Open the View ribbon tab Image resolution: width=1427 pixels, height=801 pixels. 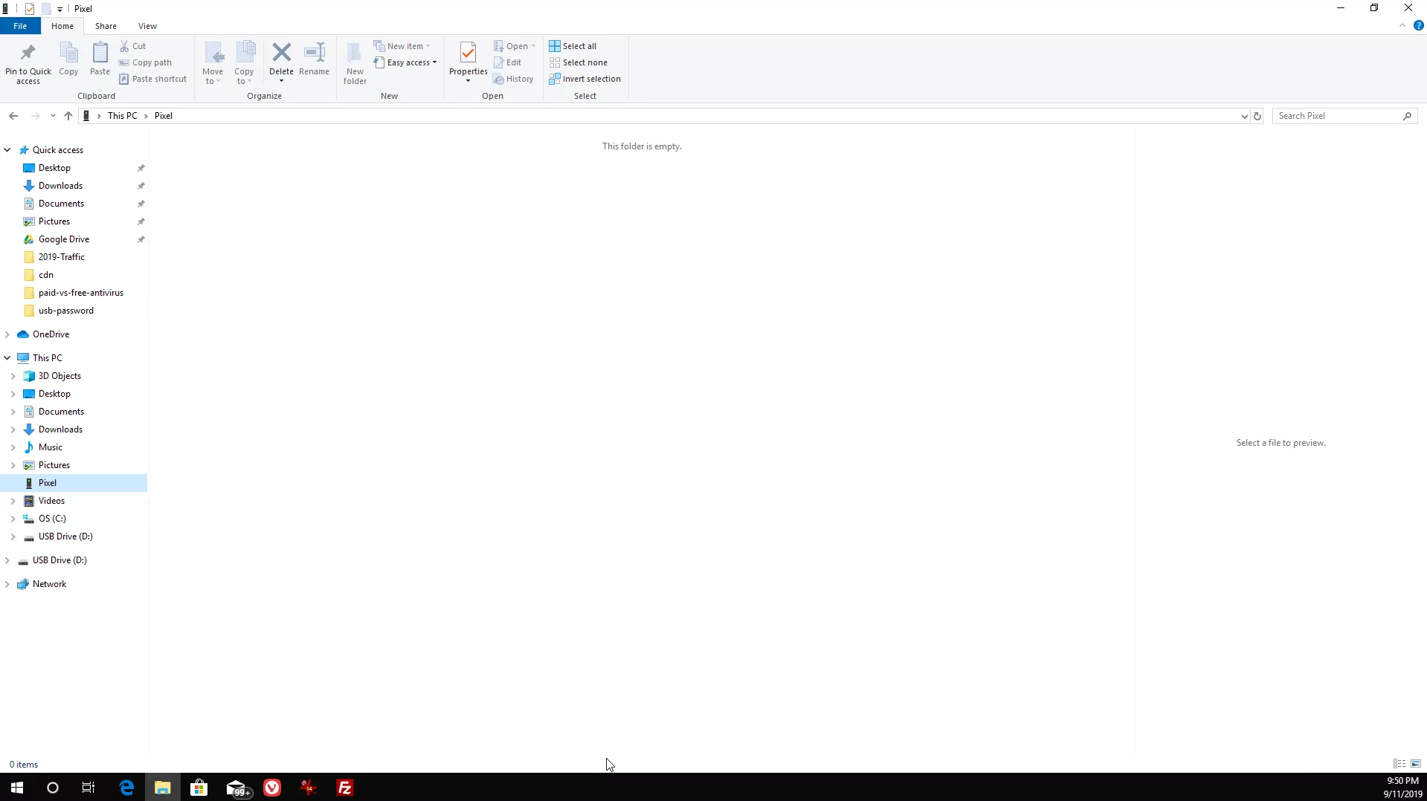147,26
